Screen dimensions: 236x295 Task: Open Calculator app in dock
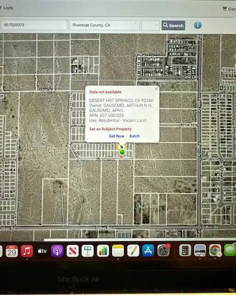(185, 250)
